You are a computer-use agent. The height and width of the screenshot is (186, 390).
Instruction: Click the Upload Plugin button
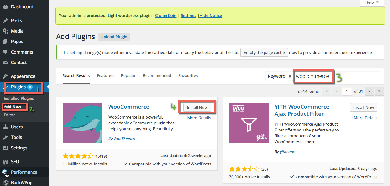tap(114, 37)
